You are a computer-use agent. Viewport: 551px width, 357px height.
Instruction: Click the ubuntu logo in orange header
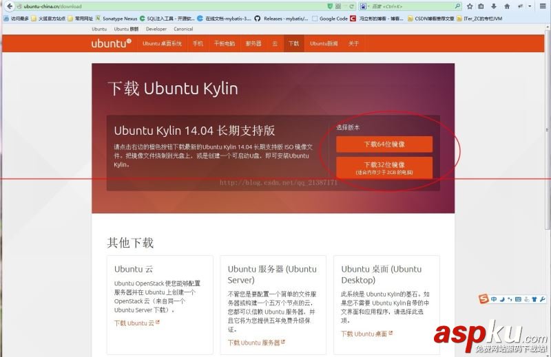pyautogui.click(x=112, y=43)
